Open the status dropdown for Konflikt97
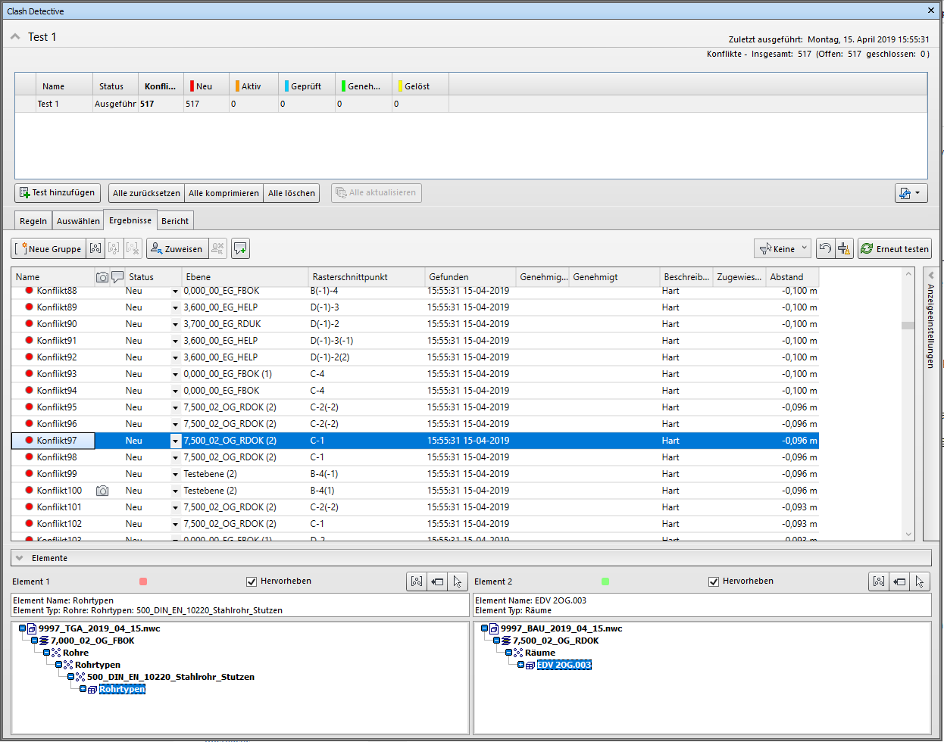The image size is (944, 742). (x=175, y=441)
